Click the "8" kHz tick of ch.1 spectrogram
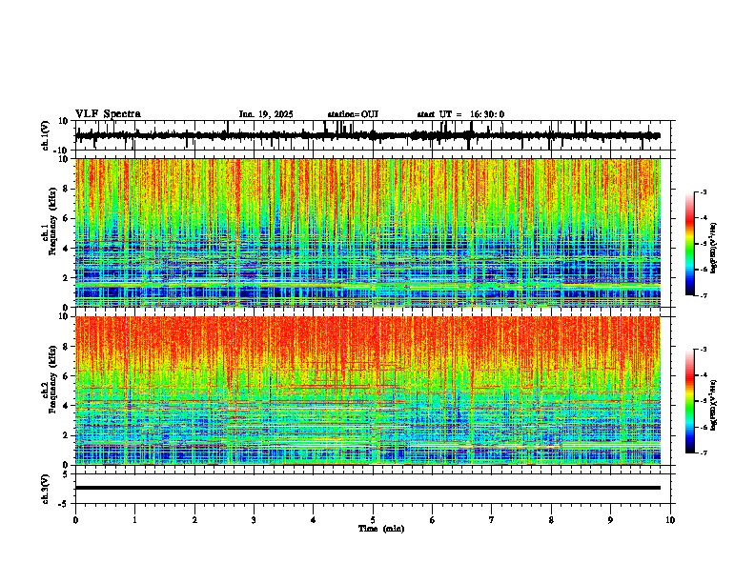Viewport: 755px width, 583px height. [x=67, y=189]
